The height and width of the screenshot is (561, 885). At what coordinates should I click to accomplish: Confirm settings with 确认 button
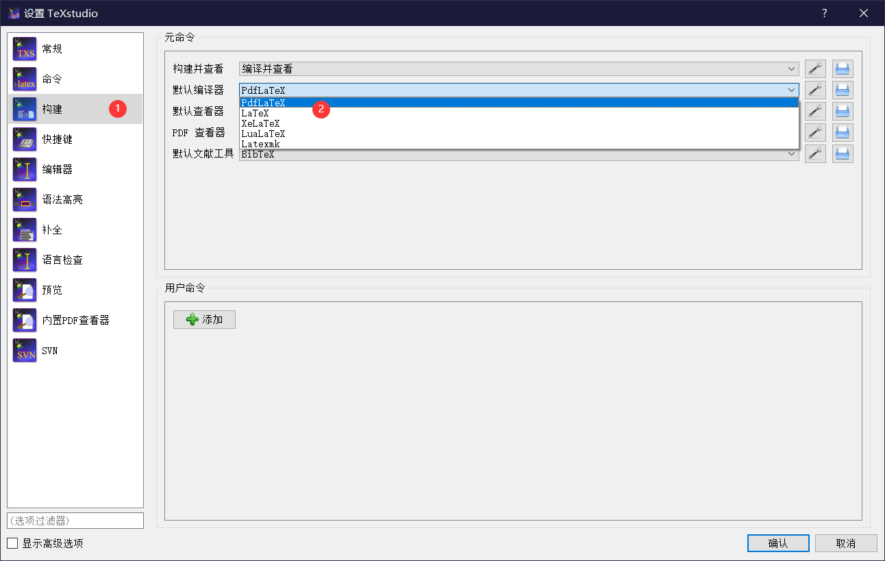click(x=778, y=543)
